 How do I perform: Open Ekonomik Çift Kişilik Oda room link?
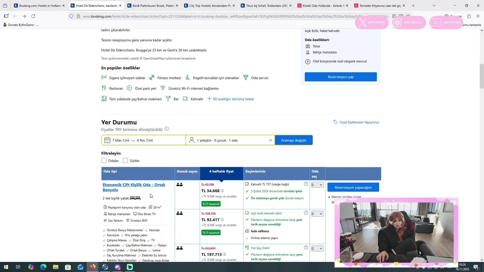click(134, 187)
